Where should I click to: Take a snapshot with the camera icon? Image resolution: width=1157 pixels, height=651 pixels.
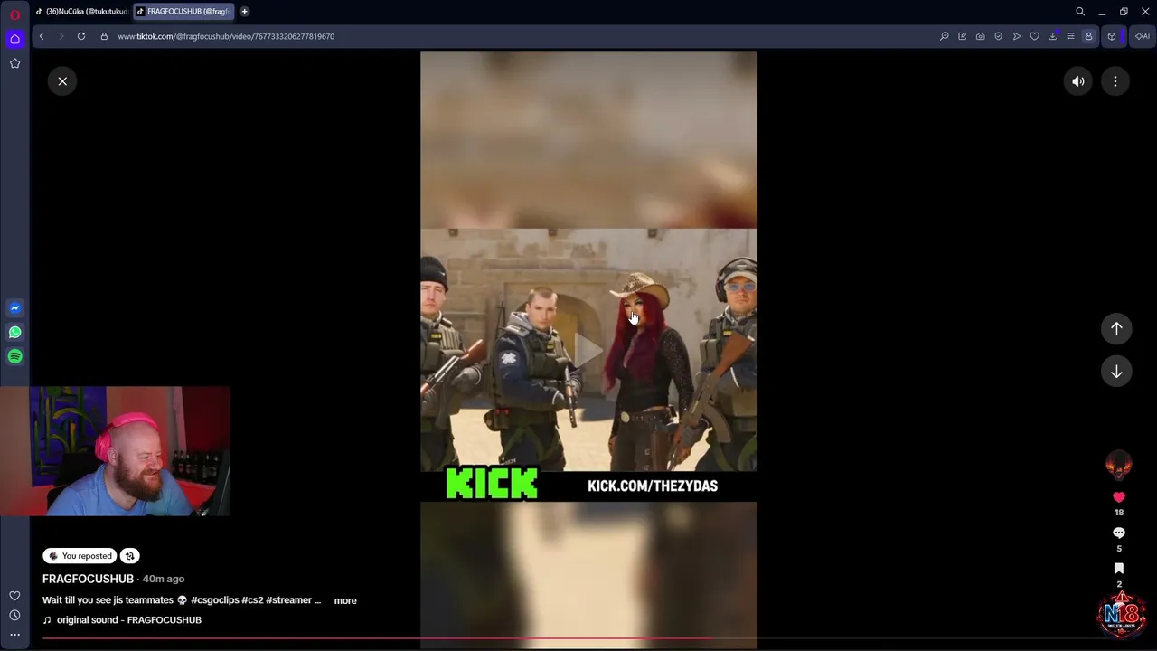(980, 36)
